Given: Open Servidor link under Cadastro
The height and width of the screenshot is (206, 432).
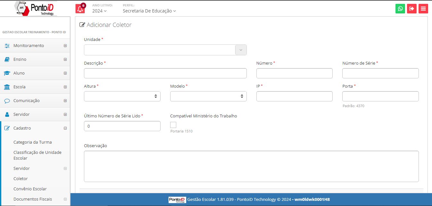Looking at the screenshot, I should click(21, 169).
